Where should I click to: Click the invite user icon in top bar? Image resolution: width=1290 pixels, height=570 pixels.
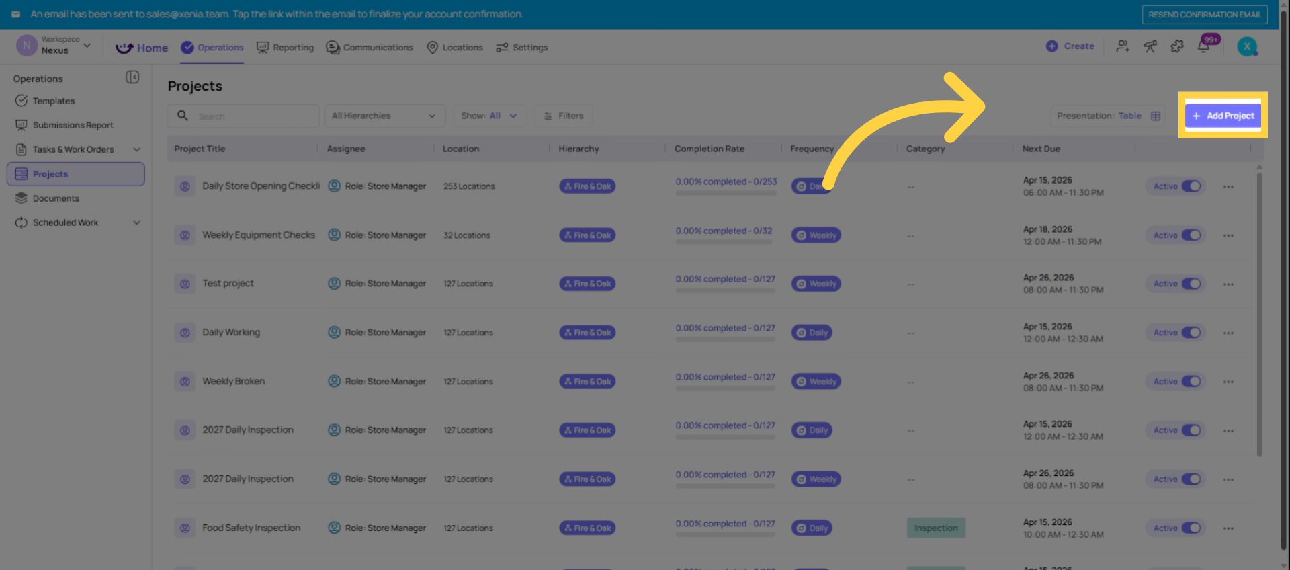pos(1123,46)
